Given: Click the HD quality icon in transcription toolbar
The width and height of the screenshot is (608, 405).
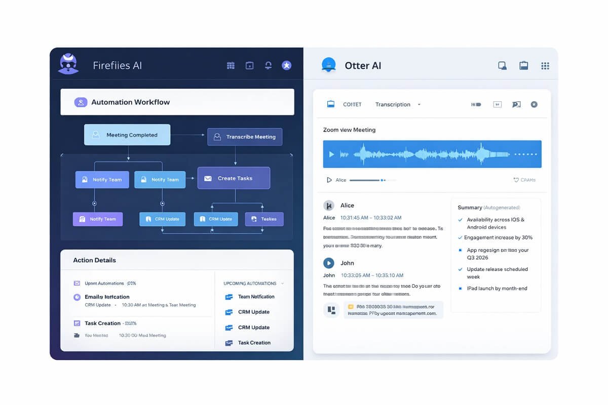Looking at the screenshot, I should click(x=476, y=104).
